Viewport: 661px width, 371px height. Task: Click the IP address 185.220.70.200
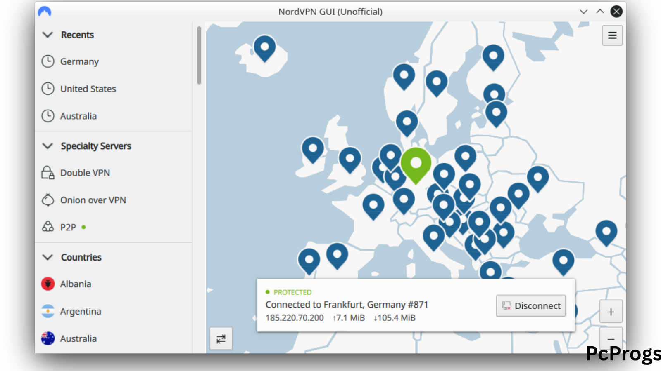(x=295, y=318)
